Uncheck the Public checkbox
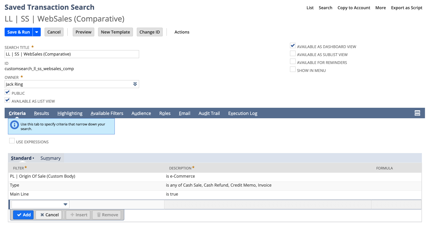 coord(7,92)
